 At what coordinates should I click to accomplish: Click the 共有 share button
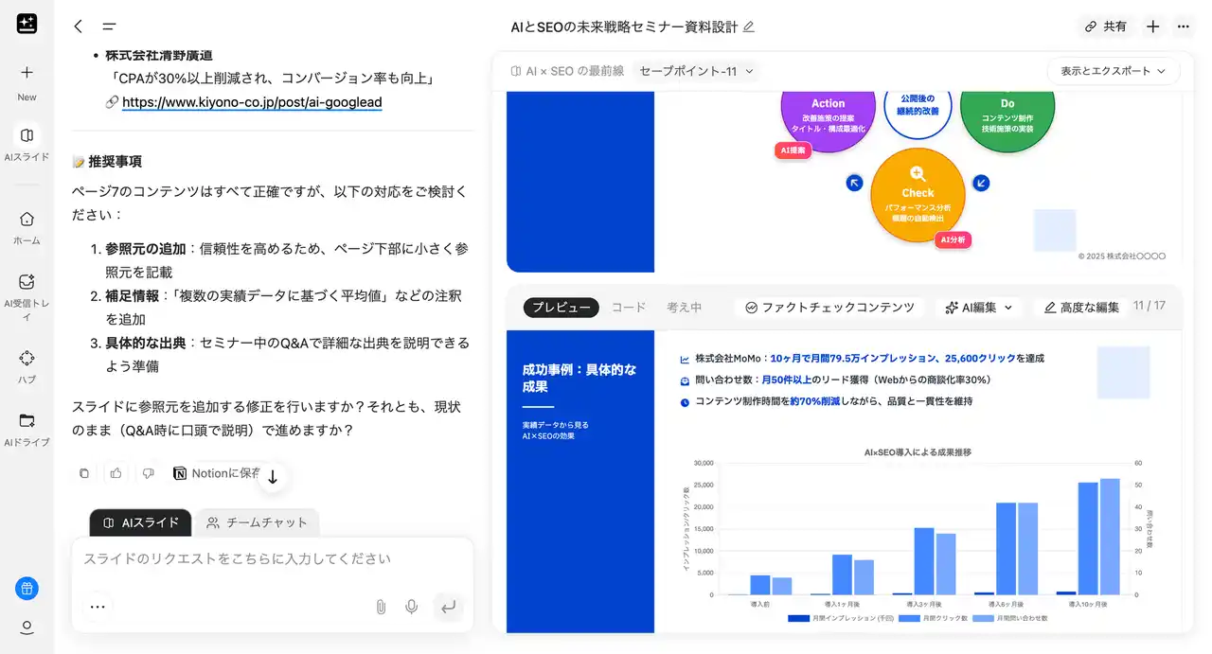point(1106,27)
